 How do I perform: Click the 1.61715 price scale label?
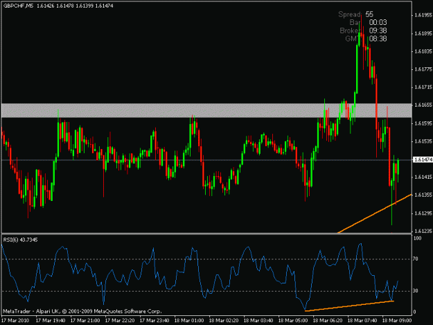pyautogui.click(x=423, y=87)
